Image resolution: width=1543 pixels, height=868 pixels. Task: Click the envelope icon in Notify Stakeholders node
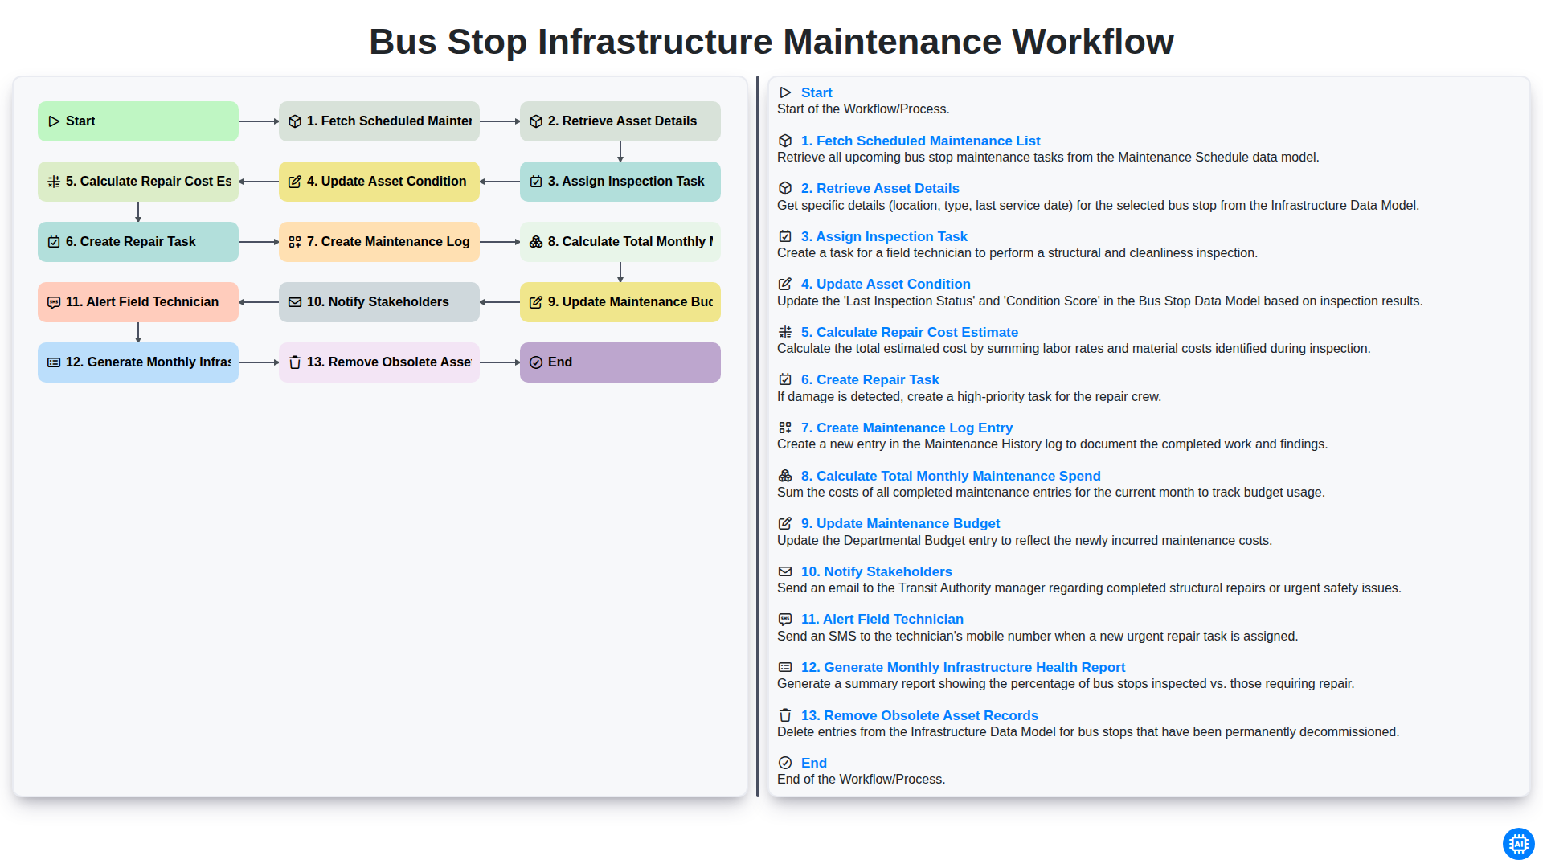click(295, 302)
